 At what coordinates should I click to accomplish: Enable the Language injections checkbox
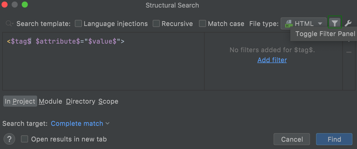78,24
